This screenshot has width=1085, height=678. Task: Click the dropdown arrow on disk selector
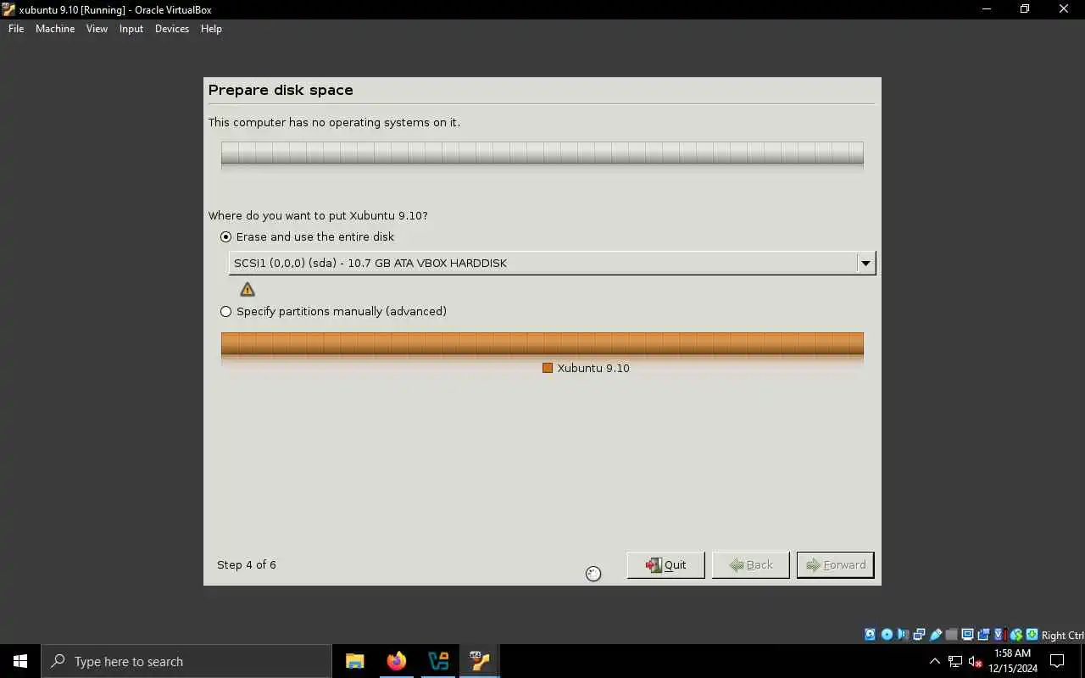tap(865, 264)
